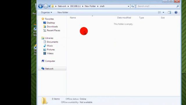Click the Music note icon
The image size is (186, 105).
point(44,45)
